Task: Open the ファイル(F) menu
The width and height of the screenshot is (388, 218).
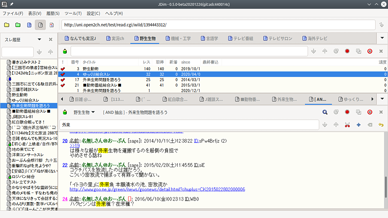Action: [13, 13]
